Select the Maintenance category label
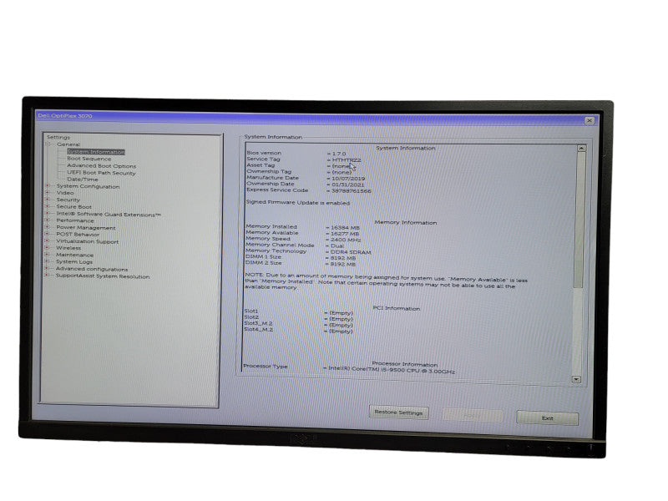 pos(74,255)
